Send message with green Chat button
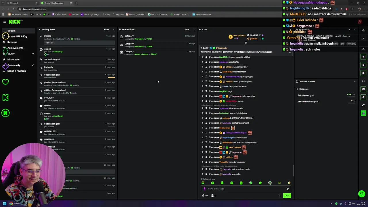 (287, 195)
